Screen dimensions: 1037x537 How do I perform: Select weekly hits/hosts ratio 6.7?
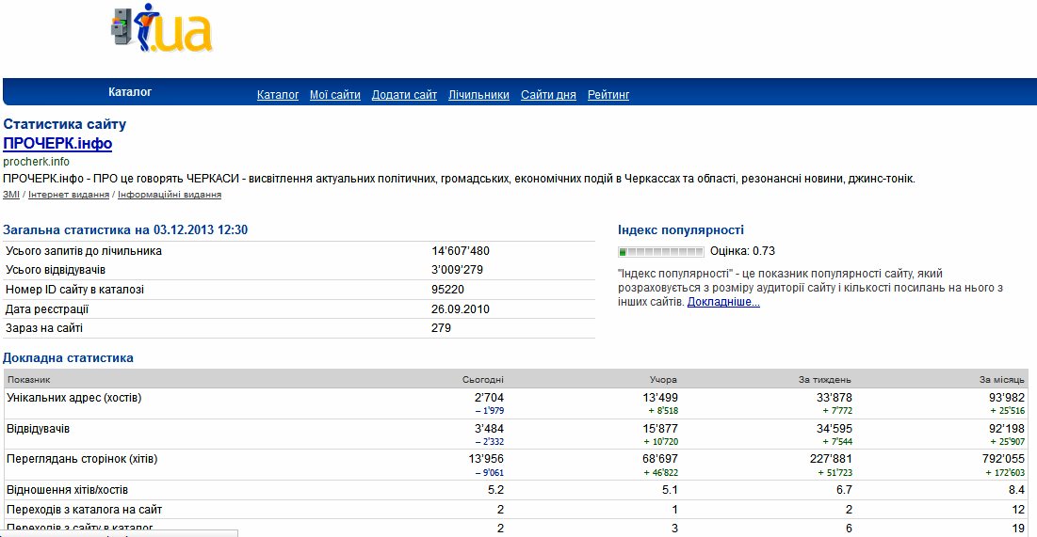pyautogui.click(x=844, y=490)
